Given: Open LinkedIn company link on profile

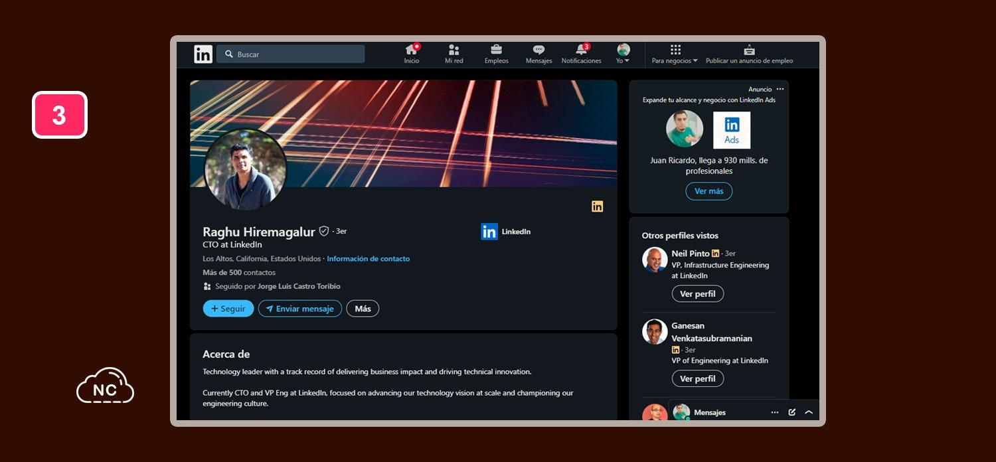Looking at the screenshot, I should pos(506,232).
